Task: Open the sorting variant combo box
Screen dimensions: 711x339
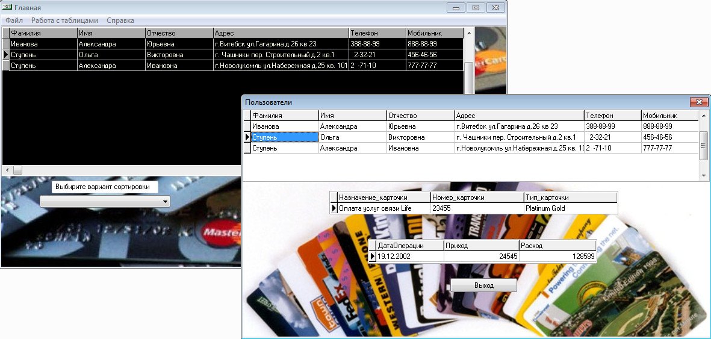Action: point(105,202)
